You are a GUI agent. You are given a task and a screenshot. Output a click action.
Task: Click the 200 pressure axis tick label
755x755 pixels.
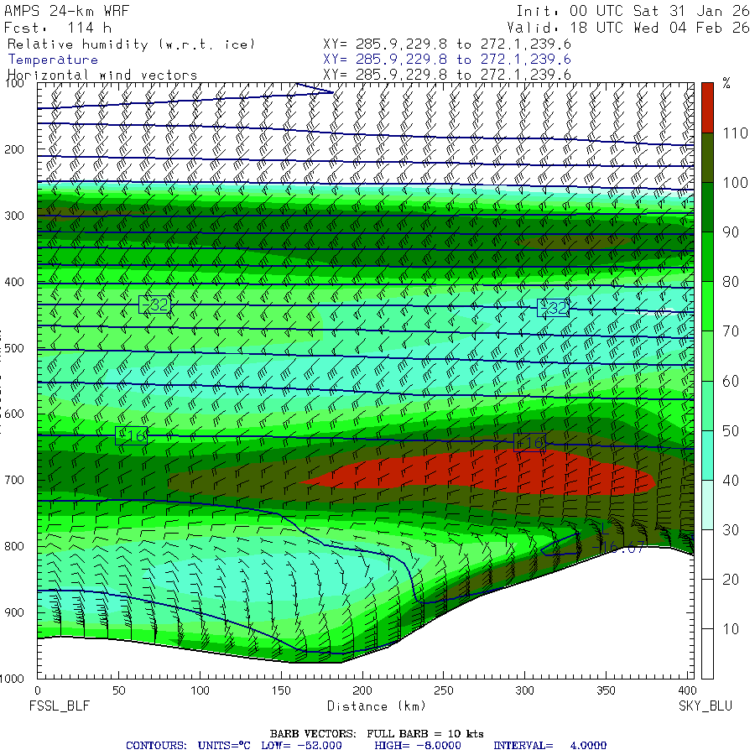[x=14, y=150]
